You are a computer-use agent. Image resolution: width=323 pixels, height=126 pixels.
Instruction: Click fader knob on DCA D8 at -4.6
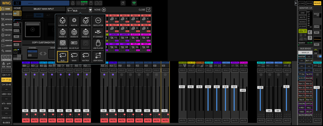pyautogui.click(x=243, y=90)
